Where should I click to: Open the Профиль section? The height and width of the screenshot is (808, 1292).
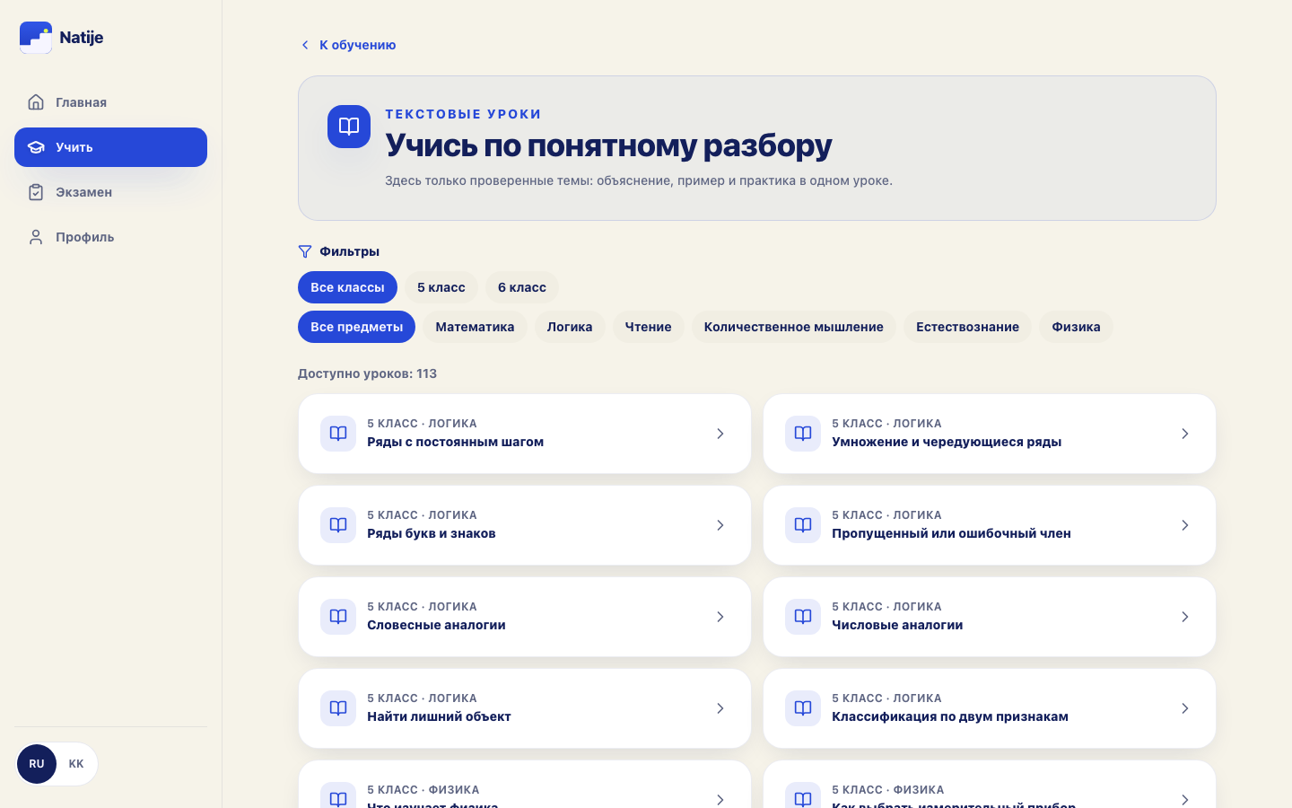(x=110, y=237)
